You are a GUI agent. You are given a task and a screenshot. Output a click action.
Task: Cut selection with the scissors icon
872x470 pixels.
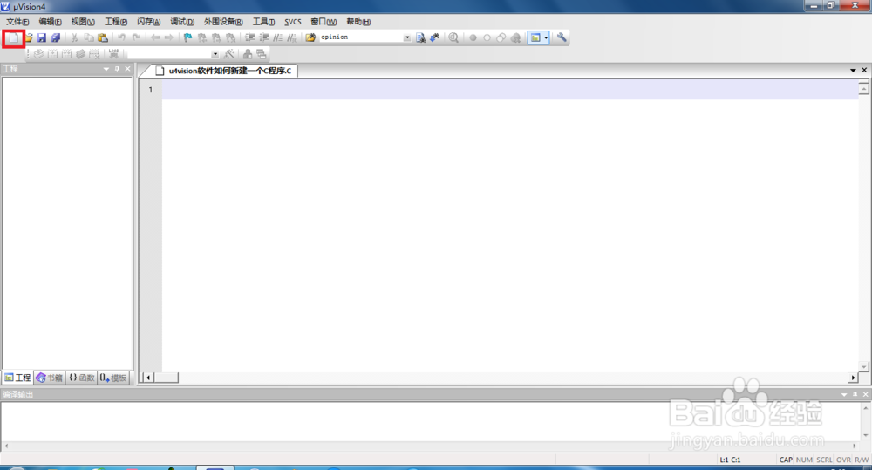click(x=74, y=37)
